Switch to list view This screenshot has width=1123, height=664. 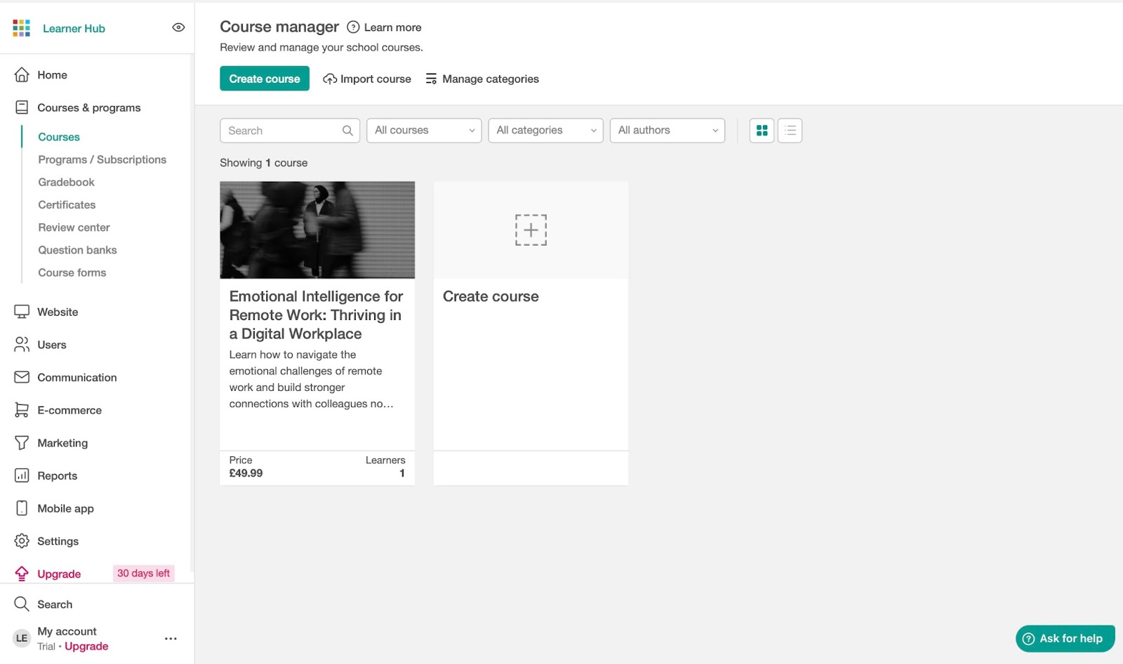790,131
